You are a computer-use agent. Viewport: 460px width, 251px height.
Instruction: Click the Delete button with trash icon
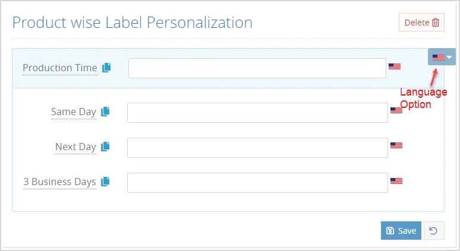tap(421, 23)
